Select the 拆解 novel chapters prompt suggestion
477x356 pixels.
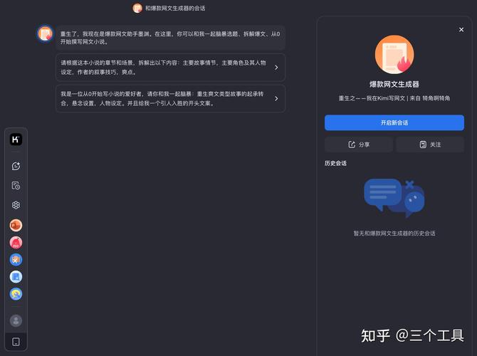tap(170, 67)
